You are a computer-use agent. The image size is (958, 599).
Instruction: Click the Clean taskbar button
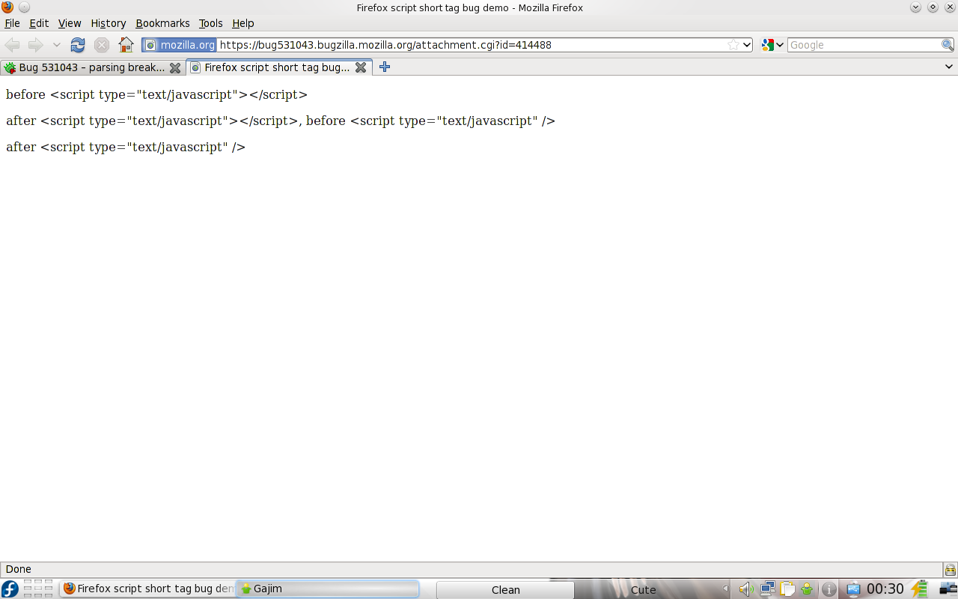[x=505, y=590]
